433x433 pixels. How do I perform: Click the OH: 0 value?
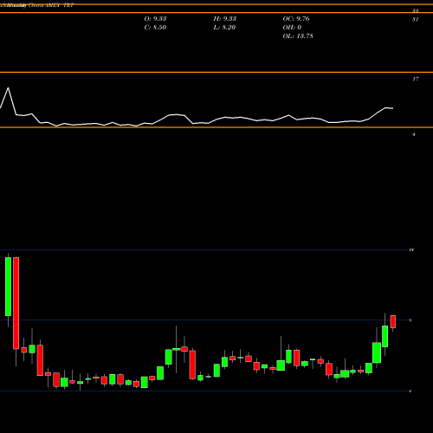(292, 28)
